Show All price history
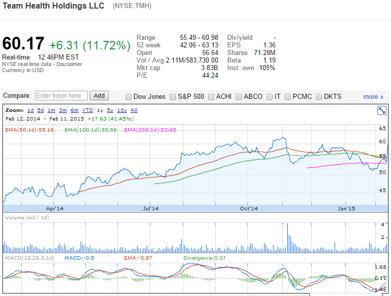The height and width of the screenshot is (296, 391). tap(134, 110)
